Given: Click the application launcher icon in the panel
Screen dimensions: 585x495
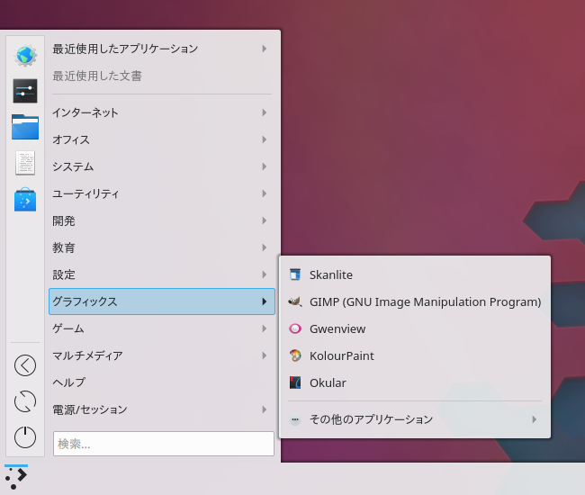Looking at the screenshot, I should coord(16,479).
